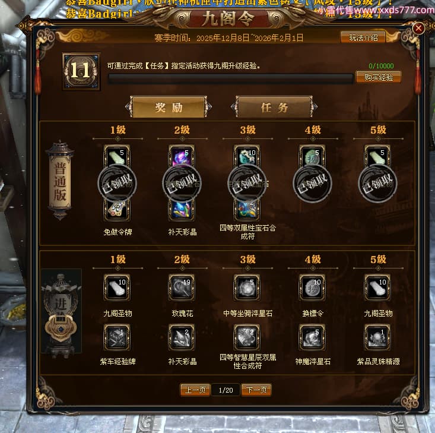Switch to the 奖励 tab

169,107
